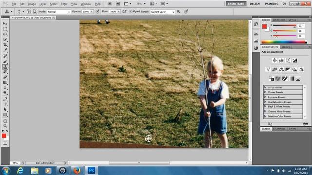Toggle Quick Mask mode

(5, 143)
